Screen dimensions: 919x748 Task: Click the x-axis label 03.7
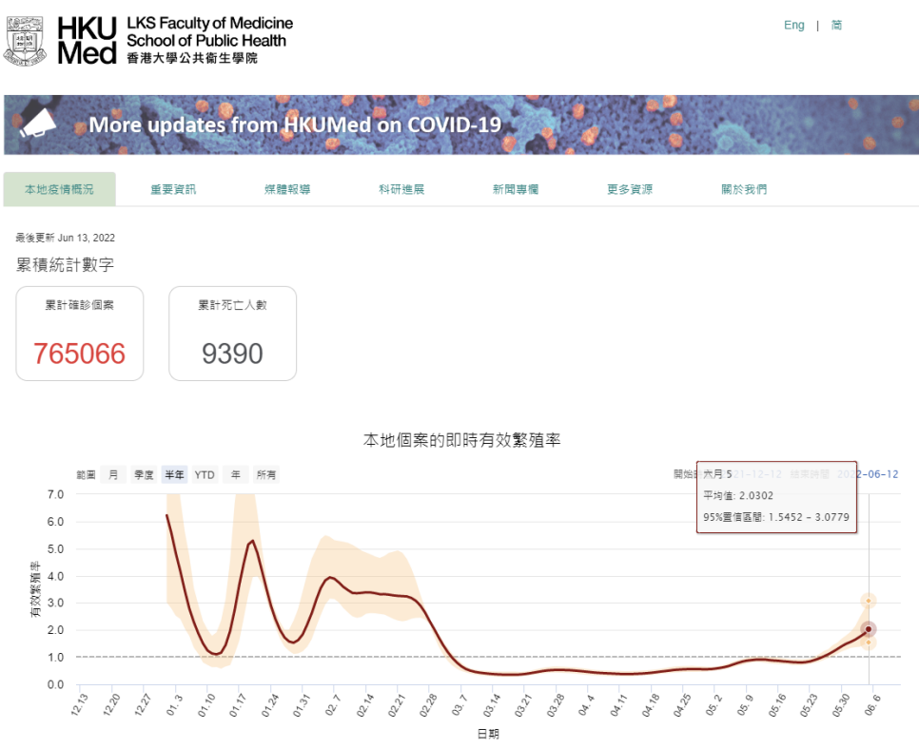(459, 705)
